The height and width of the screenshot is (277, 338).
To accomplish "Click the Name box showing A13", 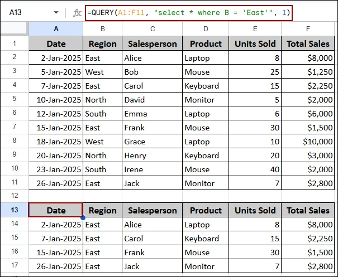I will [x=16, y=12].
